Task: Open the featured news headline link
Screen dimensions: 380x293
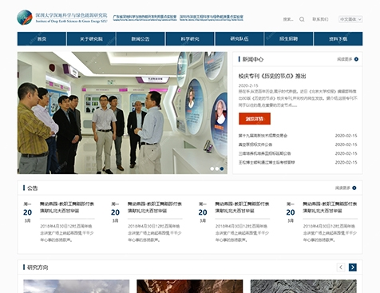Action: click(x=272, y=76)
